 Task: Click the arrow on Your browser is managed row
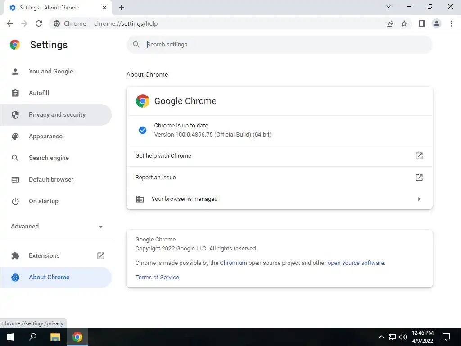click(419, 199)
